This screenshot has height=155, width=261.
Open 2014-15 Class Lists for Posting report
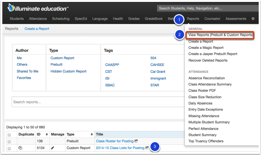click(120, 148)
